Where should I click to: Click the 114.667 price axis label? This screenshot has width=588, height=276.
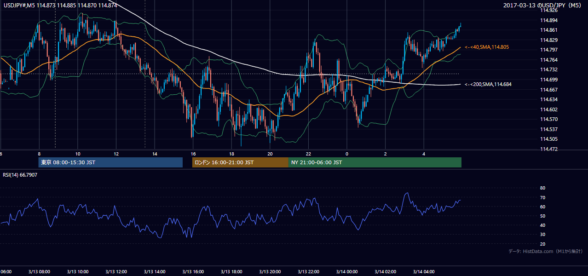(548, 90)
